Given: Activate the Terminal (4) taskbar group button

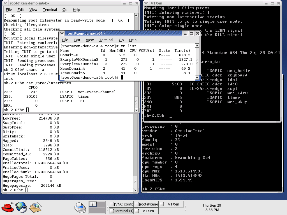Looking at the screenshot, I should (x=121, y=211).
